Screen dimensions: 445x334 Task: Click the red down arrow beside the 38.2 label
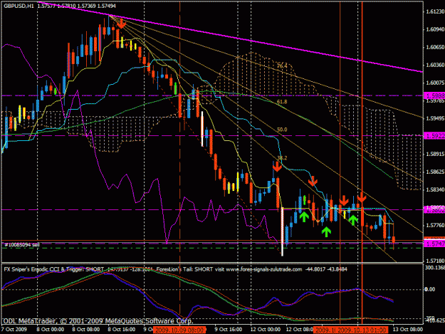[x=277, y=167]
